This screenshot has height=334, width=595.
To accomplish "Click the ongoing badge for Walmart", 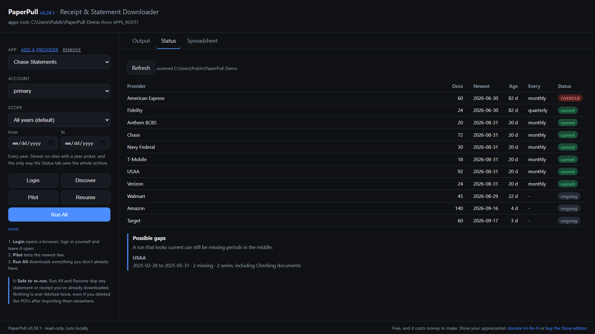I will click(x=569, y=196).
